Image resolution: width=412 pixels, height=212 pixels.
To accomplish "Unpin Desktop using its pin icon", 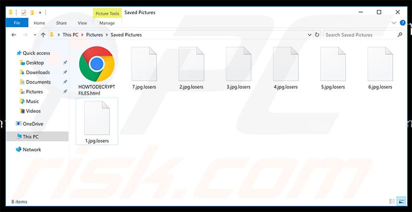I will [65, 63].
